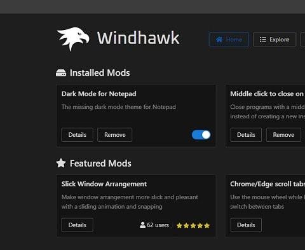
Task: Remove the Dark Mode for Notepad mod
Action: tap(115, 135)
